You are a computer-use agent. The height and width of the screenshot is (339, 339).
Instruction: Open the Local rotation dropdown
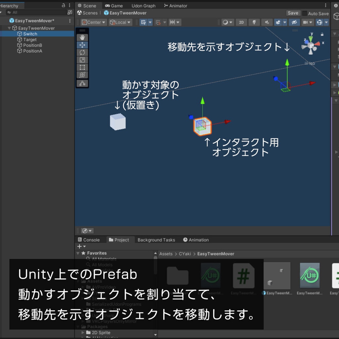click(121, 22)
